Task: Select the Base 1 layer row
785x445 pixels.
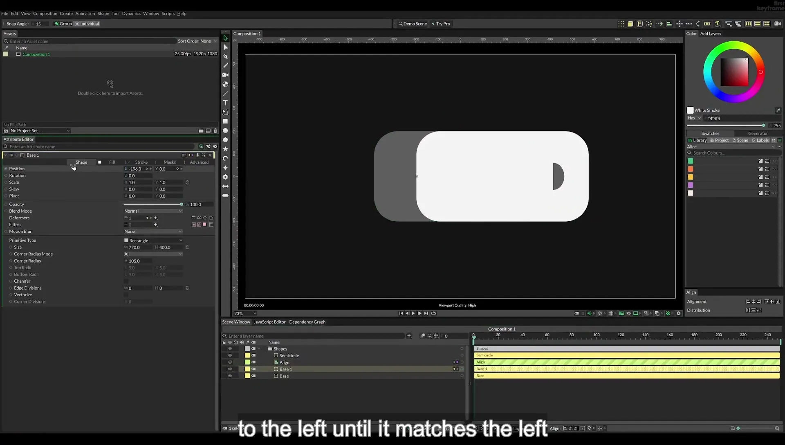Action: tap(343, 369)
